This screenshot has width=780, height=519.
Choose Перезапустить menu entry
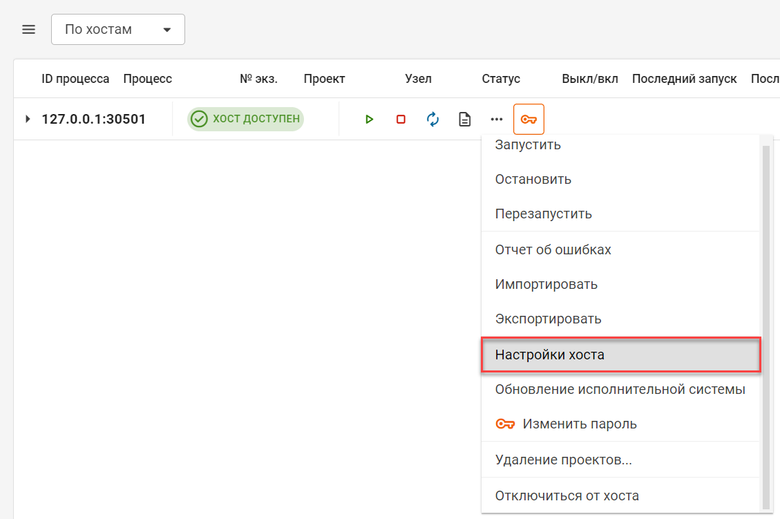544,214
